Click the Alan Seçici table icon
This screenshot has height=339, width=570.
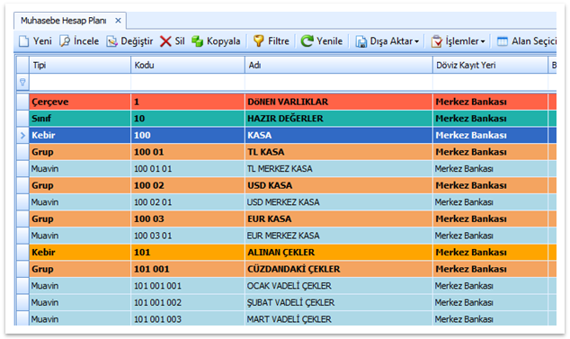click(503, 41)
